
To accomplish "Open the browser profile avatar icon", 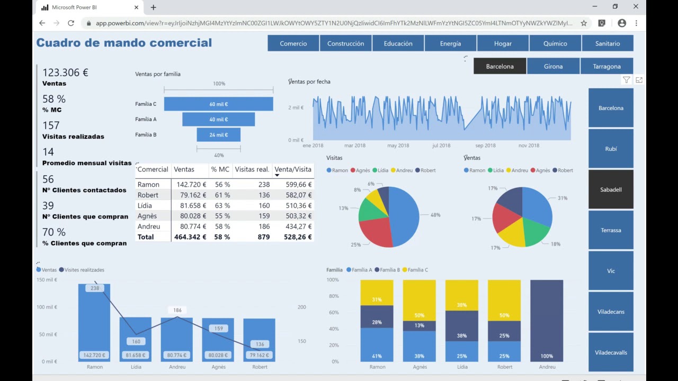I will click(622, 23).
